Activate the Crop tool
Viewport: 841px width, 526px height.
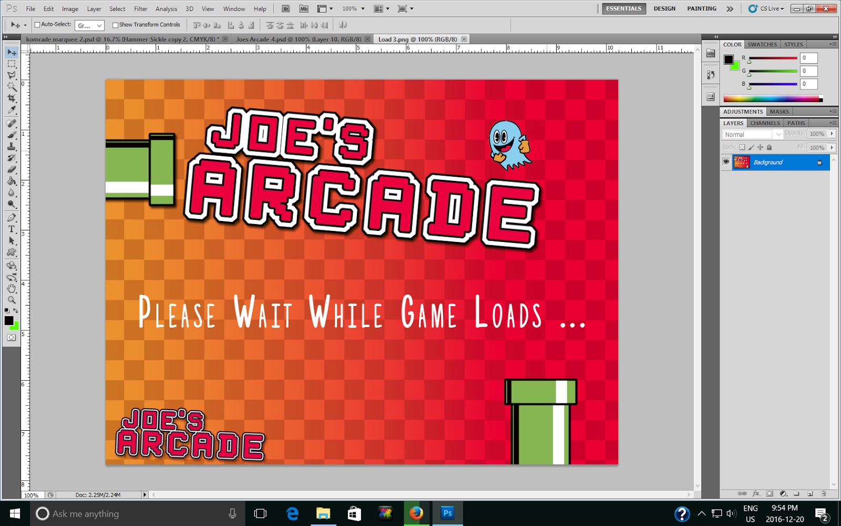tap(12, 99)
